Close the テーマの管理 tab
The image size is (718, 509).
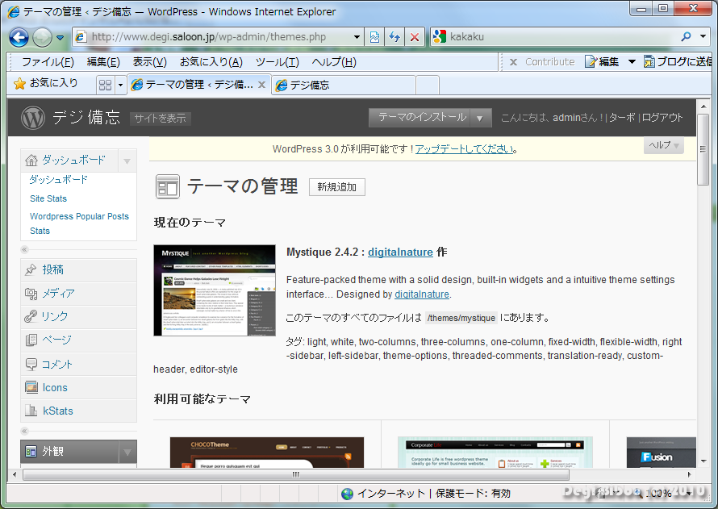tap(261, 85)
